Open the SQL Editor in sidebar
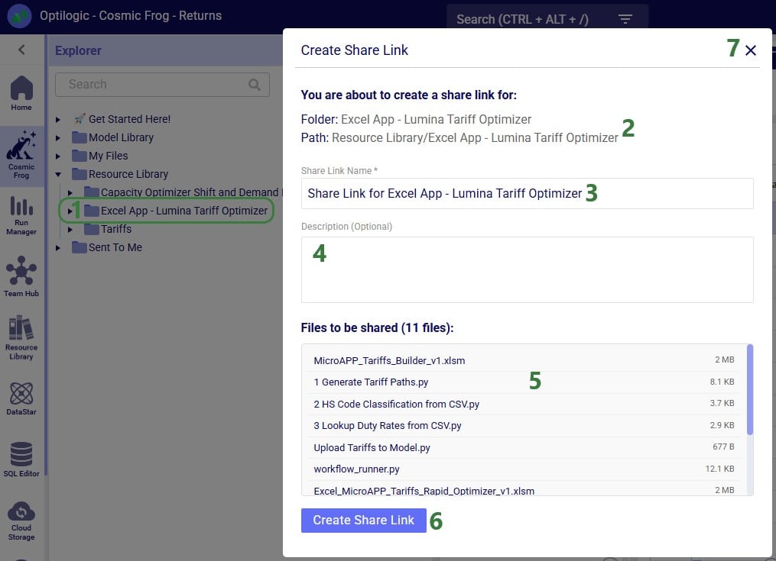This screenshot has width=776, height=561. (x=21, y=459)
